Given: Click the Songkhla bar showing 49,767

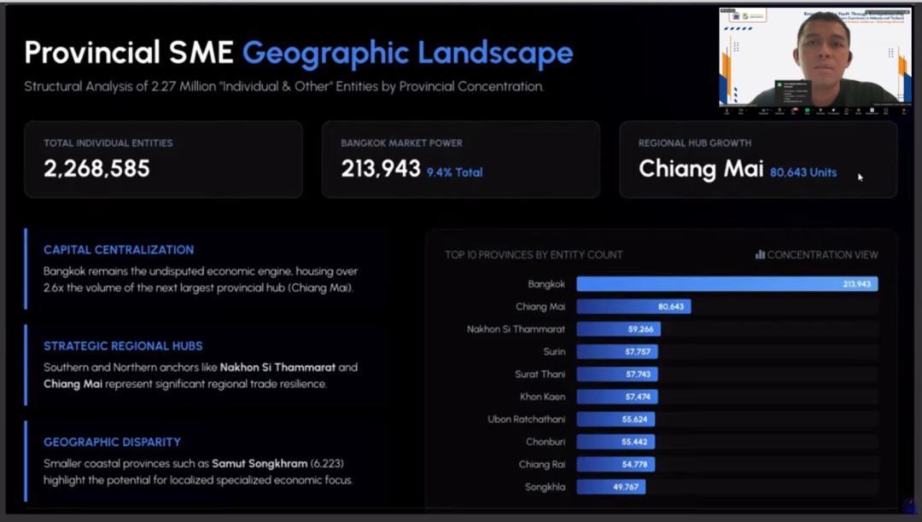Looking at the screenshot, I should click(610, 487).
